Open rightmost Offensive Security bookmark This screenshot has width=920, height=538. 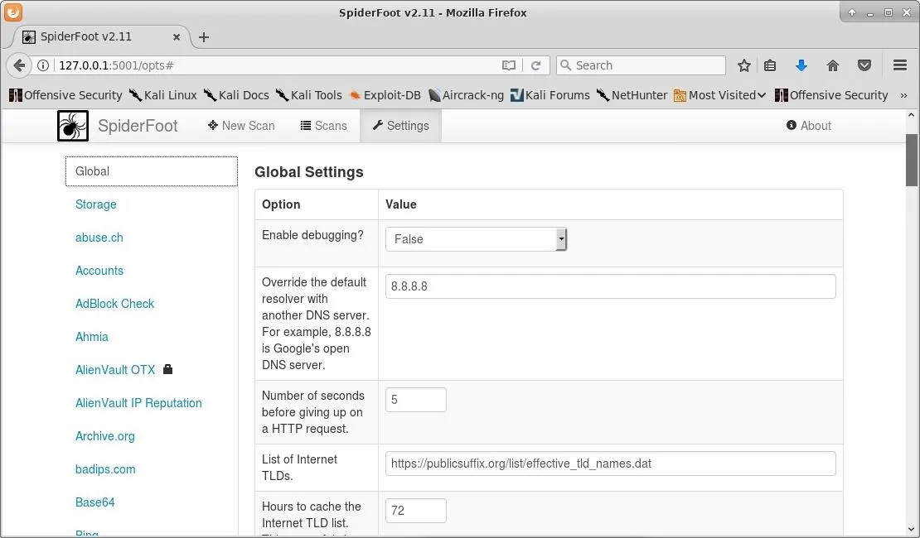coord(831,95)
